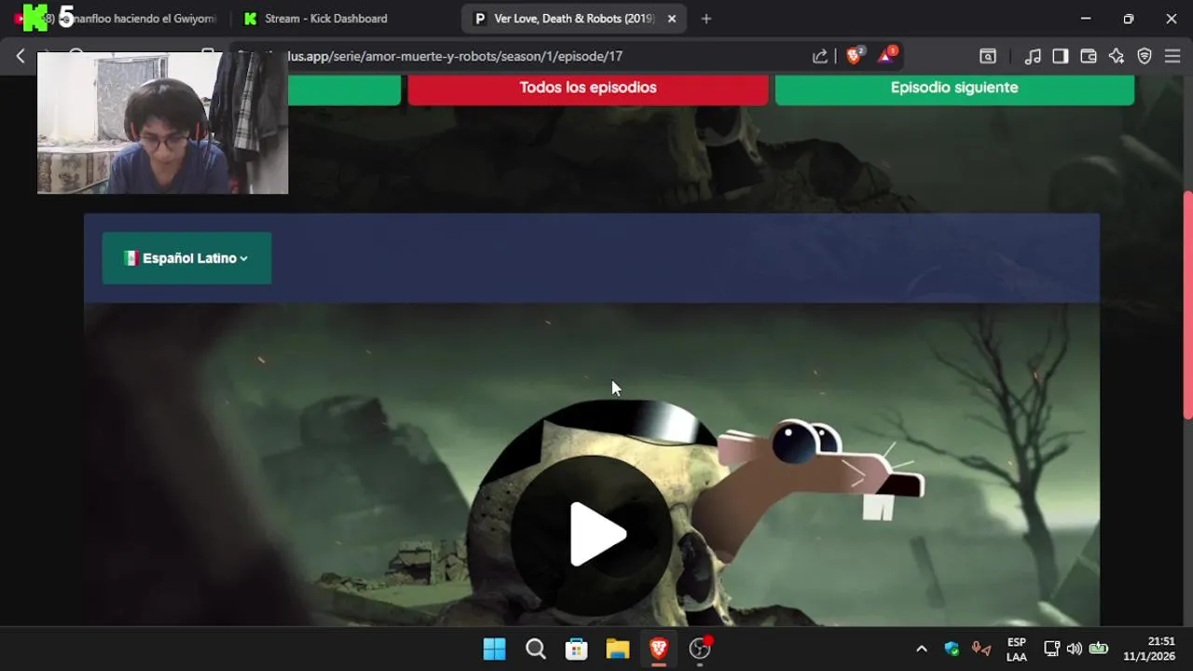Open Windows Security tray icon
The height and width of the screenshot is (671, 1193).
click(952, 649)
